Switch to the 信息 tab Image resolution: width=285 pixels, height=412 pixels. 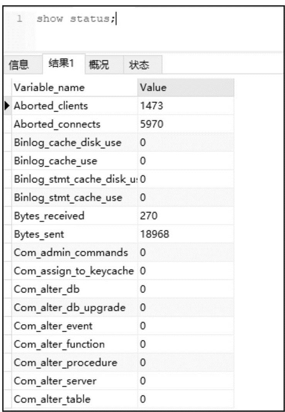click(19, 65)
